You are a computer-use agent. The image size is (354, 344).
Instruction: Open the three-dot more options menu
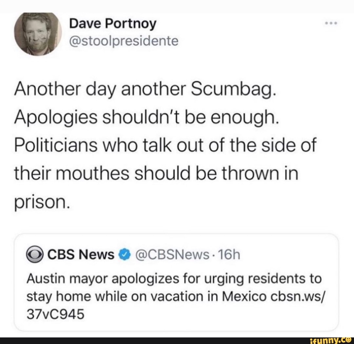tap(331, 23)
